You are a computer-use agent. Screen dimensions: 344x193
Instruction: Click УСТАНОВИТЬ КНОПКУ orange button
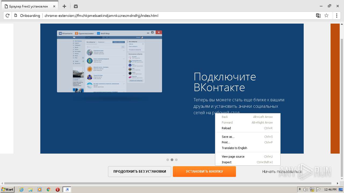click(x=204, y=172)
